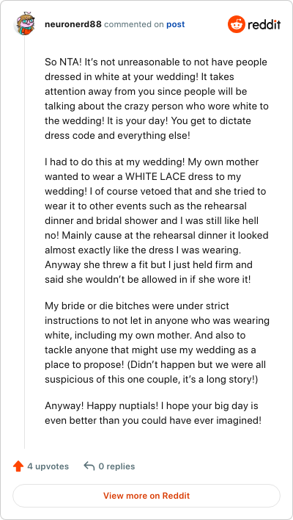The width and height of the screenshot is (293, 520).
Task: Click paragraph starting "My bride or die"
Action: click(157, 342)
